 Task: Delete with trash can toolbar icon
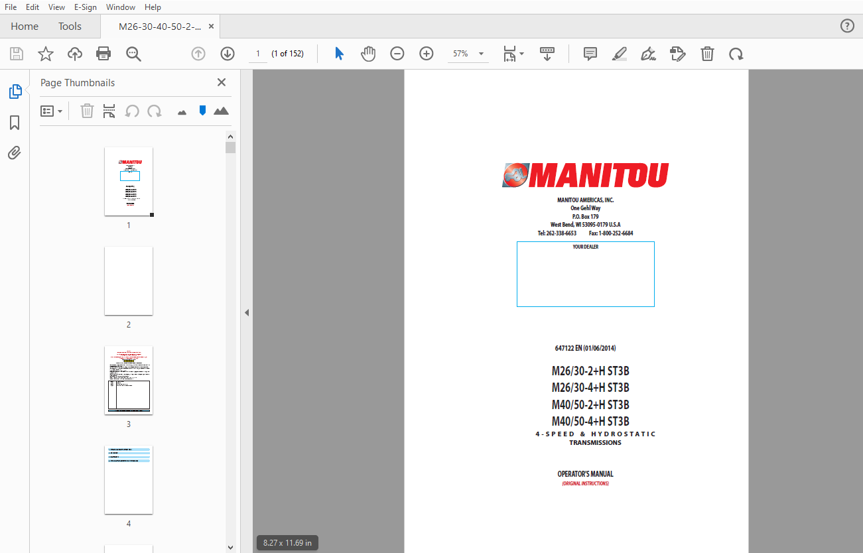(x=707, y=54)
